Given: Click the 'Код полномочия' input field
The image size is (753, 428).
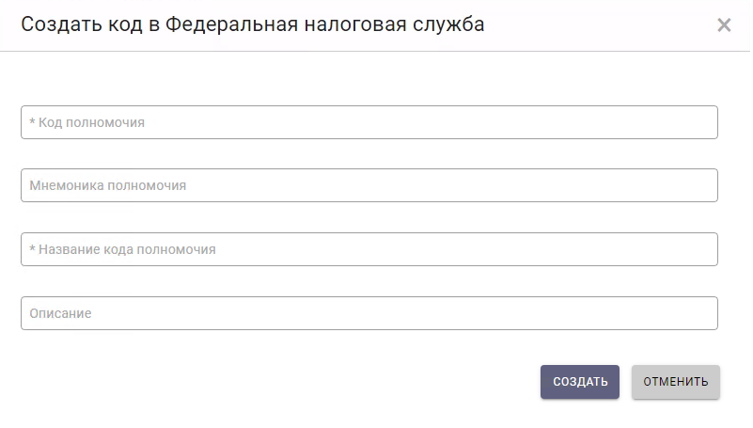Looking at the screenshot, I should click(x=369, y=122).
